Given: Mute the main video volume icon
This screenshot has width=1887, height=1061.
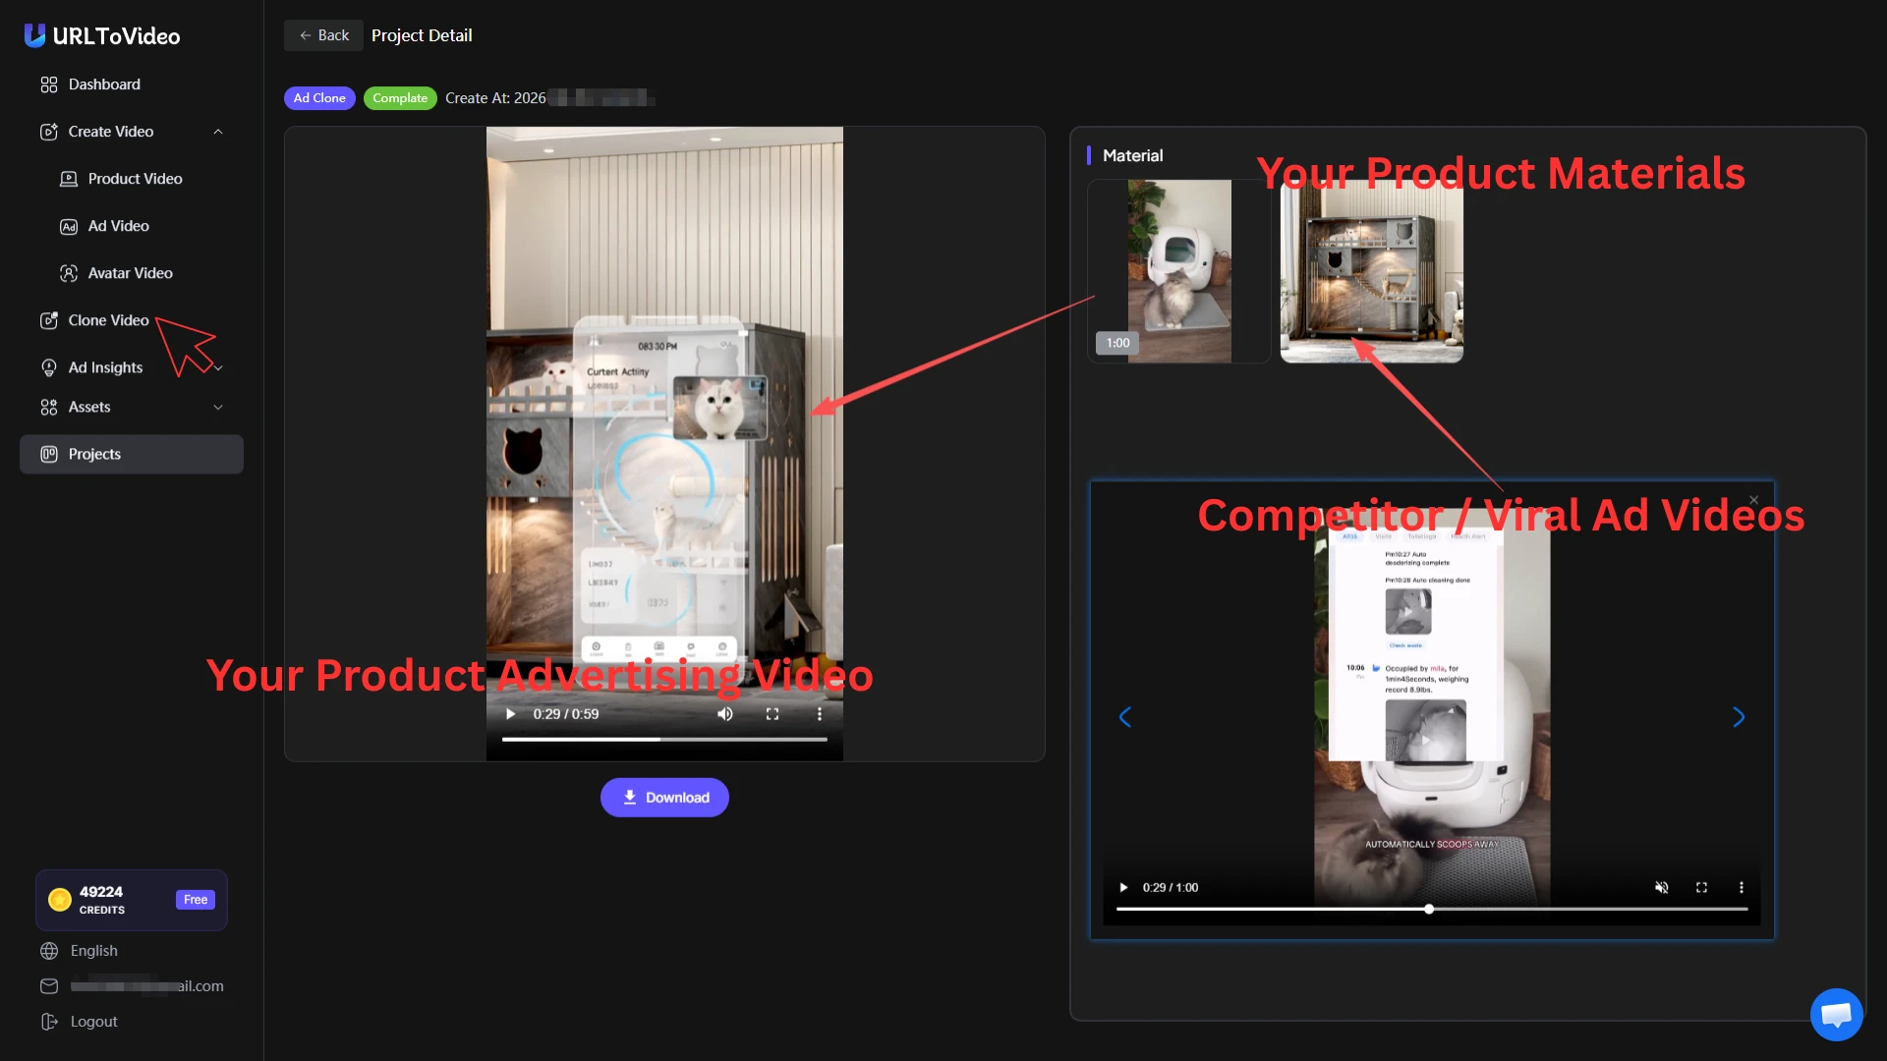Looking at the screenshot, I should pos(725,714).
